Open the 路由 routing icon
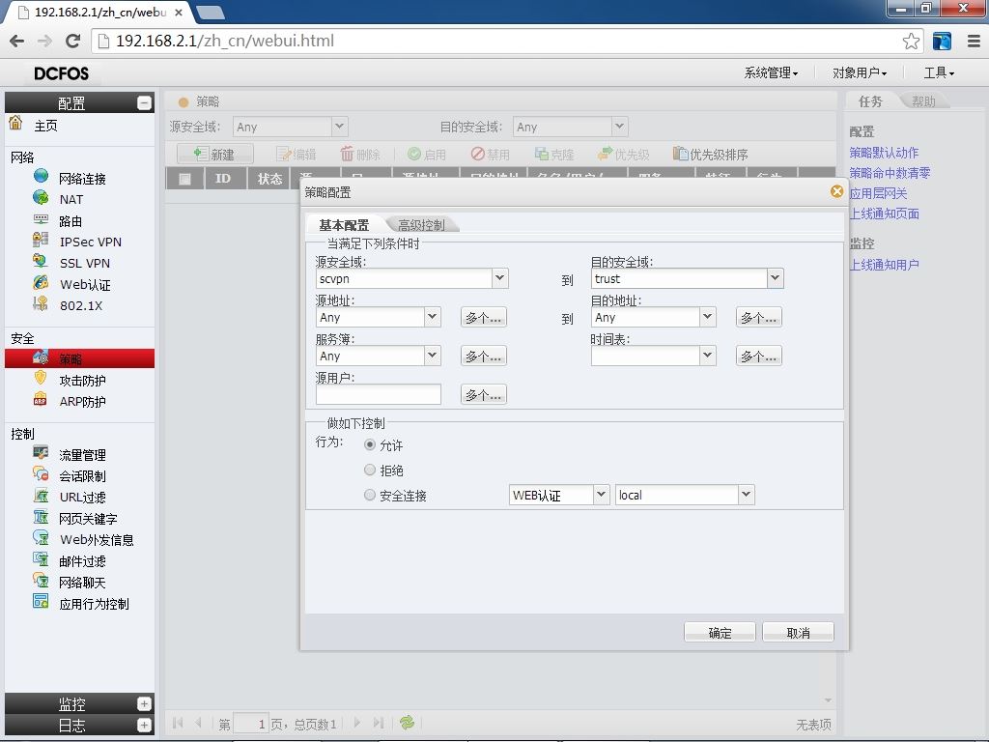This screenshot has height=742, width=989. (41, 219)
